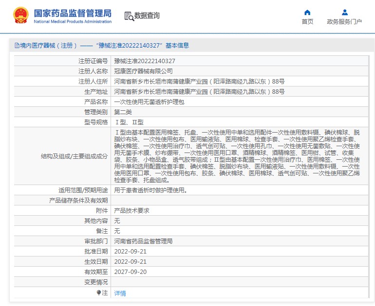
Task: Click 数据查询 heading text
Action: point(147,16)
